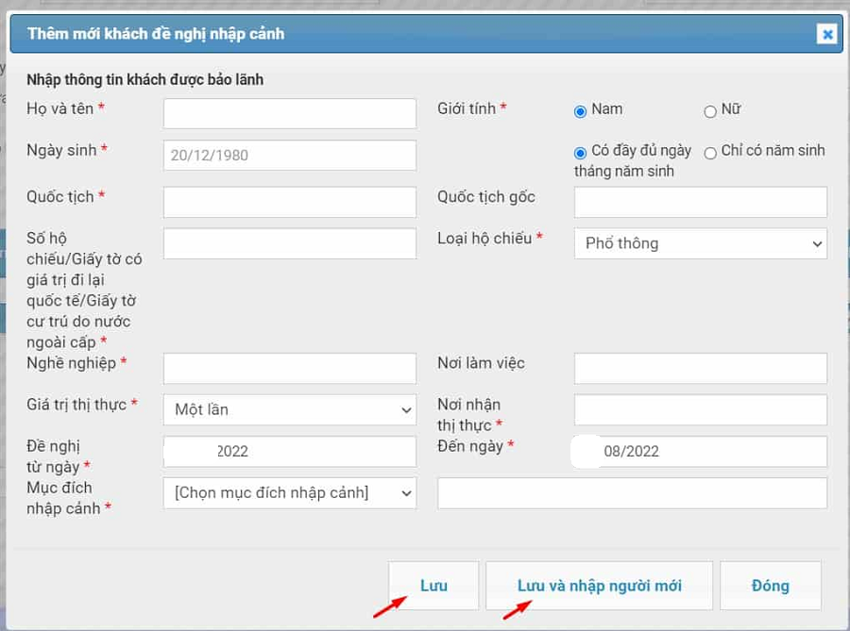Viewport: 850px width, 631px height.
Task: Click the Đóng button
Action: (770, 586)
